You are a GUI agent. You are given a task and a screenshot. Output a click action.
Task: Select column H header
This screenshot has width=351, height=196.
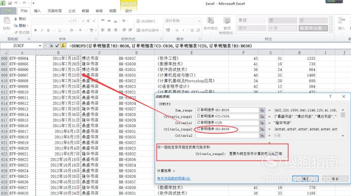[x=299, y=53]
